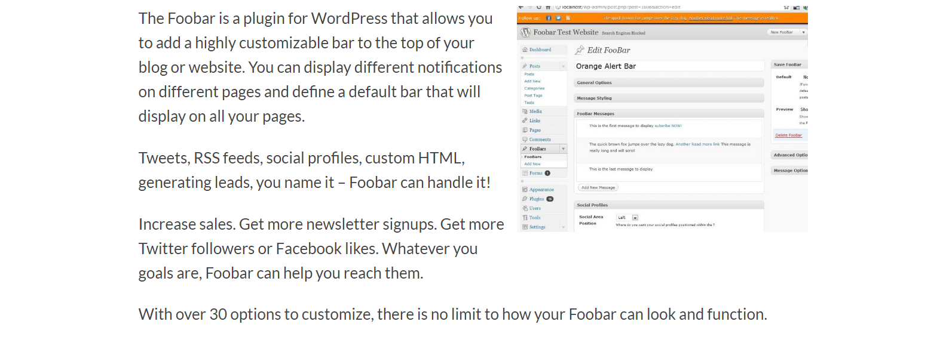Screen dimensions: 946x343
Task: Click the Forms notification count badge
Action: click(x=547, y=173)
